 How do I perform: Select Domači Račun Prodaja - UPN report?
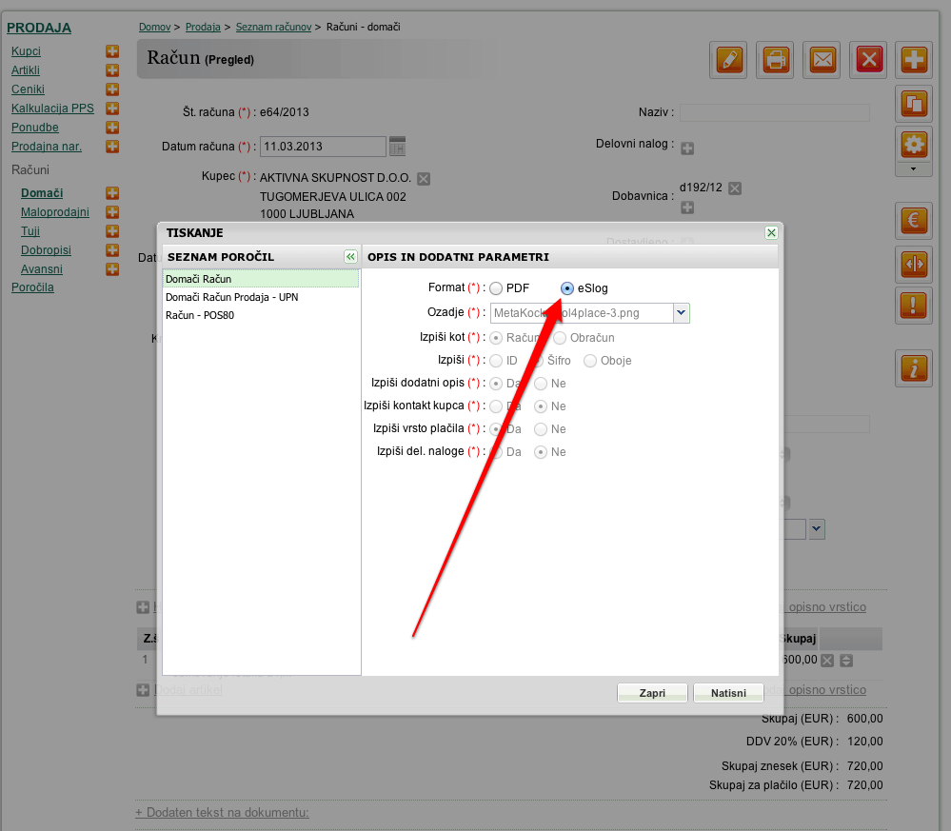261,297
